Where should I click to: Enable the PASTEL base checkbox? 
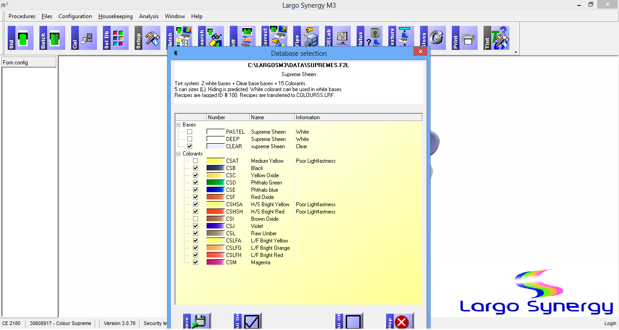189,132
